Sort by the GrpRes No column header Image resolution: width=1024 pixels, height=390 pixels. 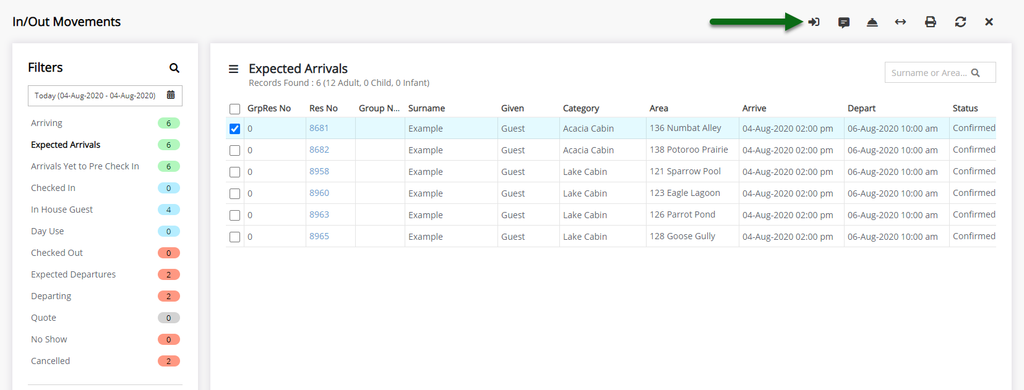point(269,108)
